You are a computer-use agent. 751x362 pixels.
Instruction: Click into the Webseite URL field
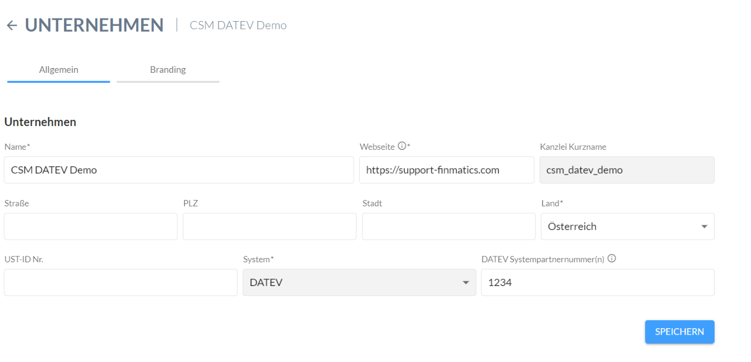coord(447,170)
